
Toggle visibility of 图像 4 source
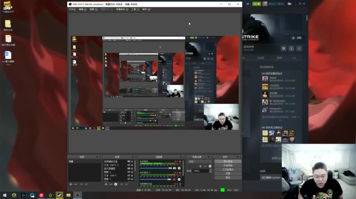point(129,172)
